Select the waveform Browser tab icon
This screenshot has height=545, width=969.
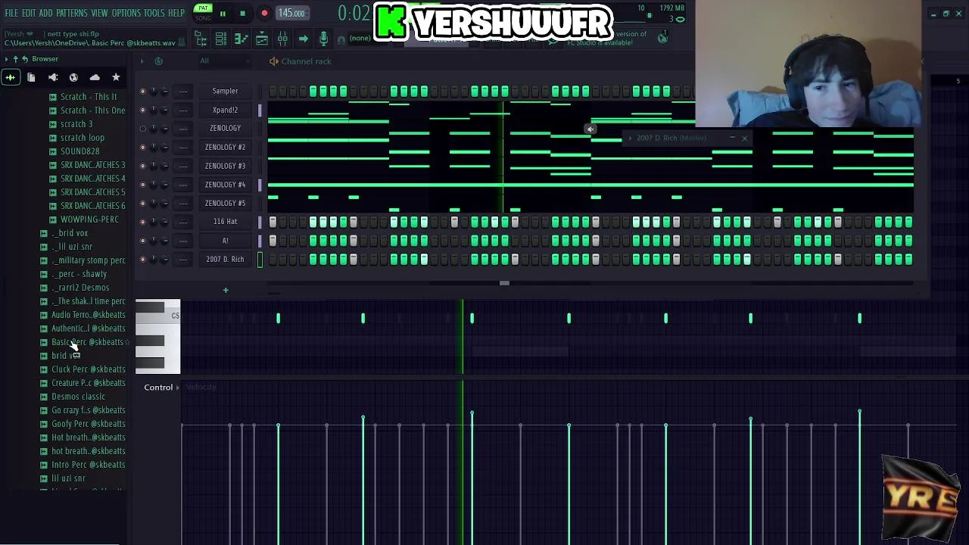pyautogui.click(x=11, y=77)
